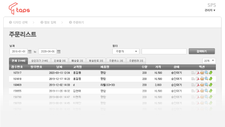Viewport: 225px width, 127px height.
Task: Click order number 159955
Action: pyautogui.click(x=17, y=91)
